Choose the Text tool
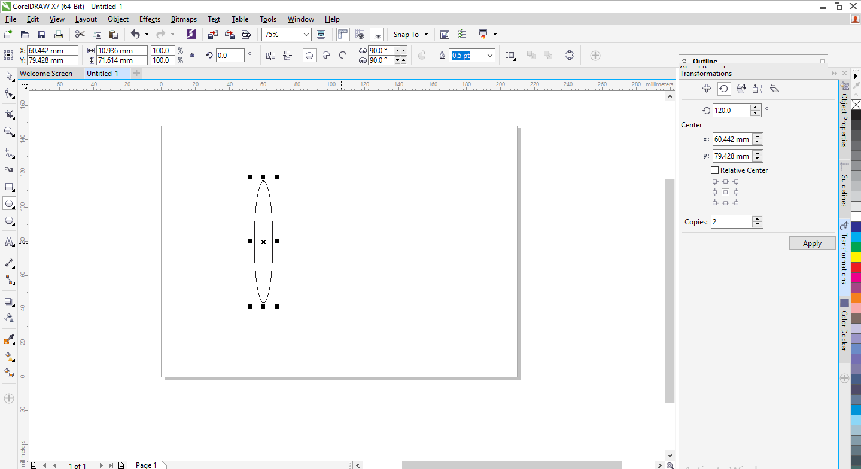Viewport: 861px width, 469px height. pyautogui.click(x=9, y=242)
